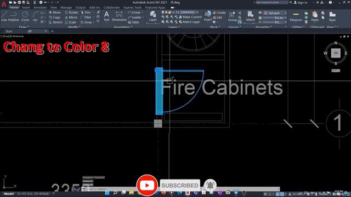351x197 pixels.
Task: Open Layer Properties
Action: (153, 16)
